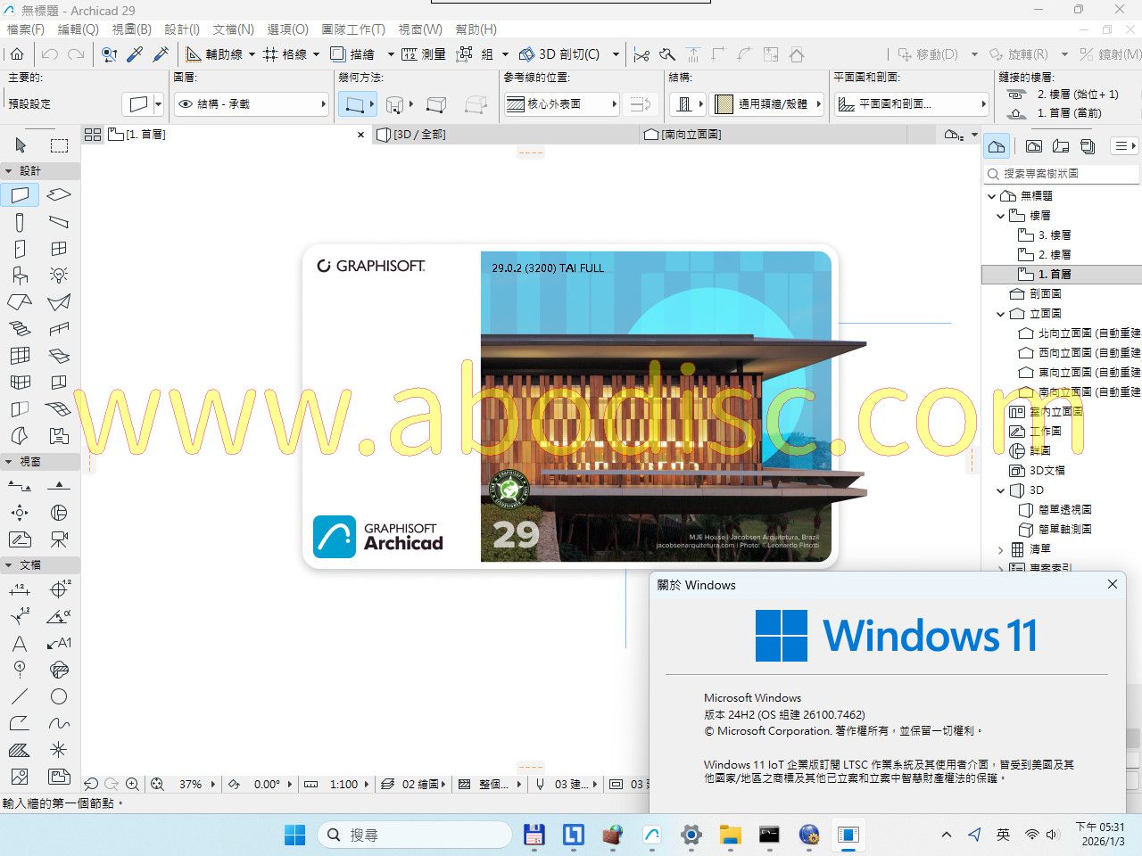Open the 設計(I) menu
Image resolution: width=1142 pixels, height=856 pixels.
182,29
